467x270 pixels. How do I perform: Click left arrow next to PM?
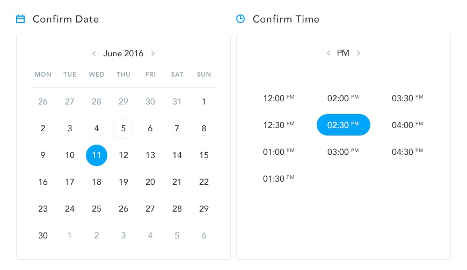329,53
